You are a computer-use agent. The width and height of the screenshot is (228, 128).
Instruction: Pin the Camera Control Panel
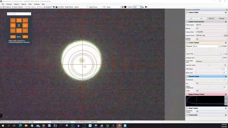point(227,10)
